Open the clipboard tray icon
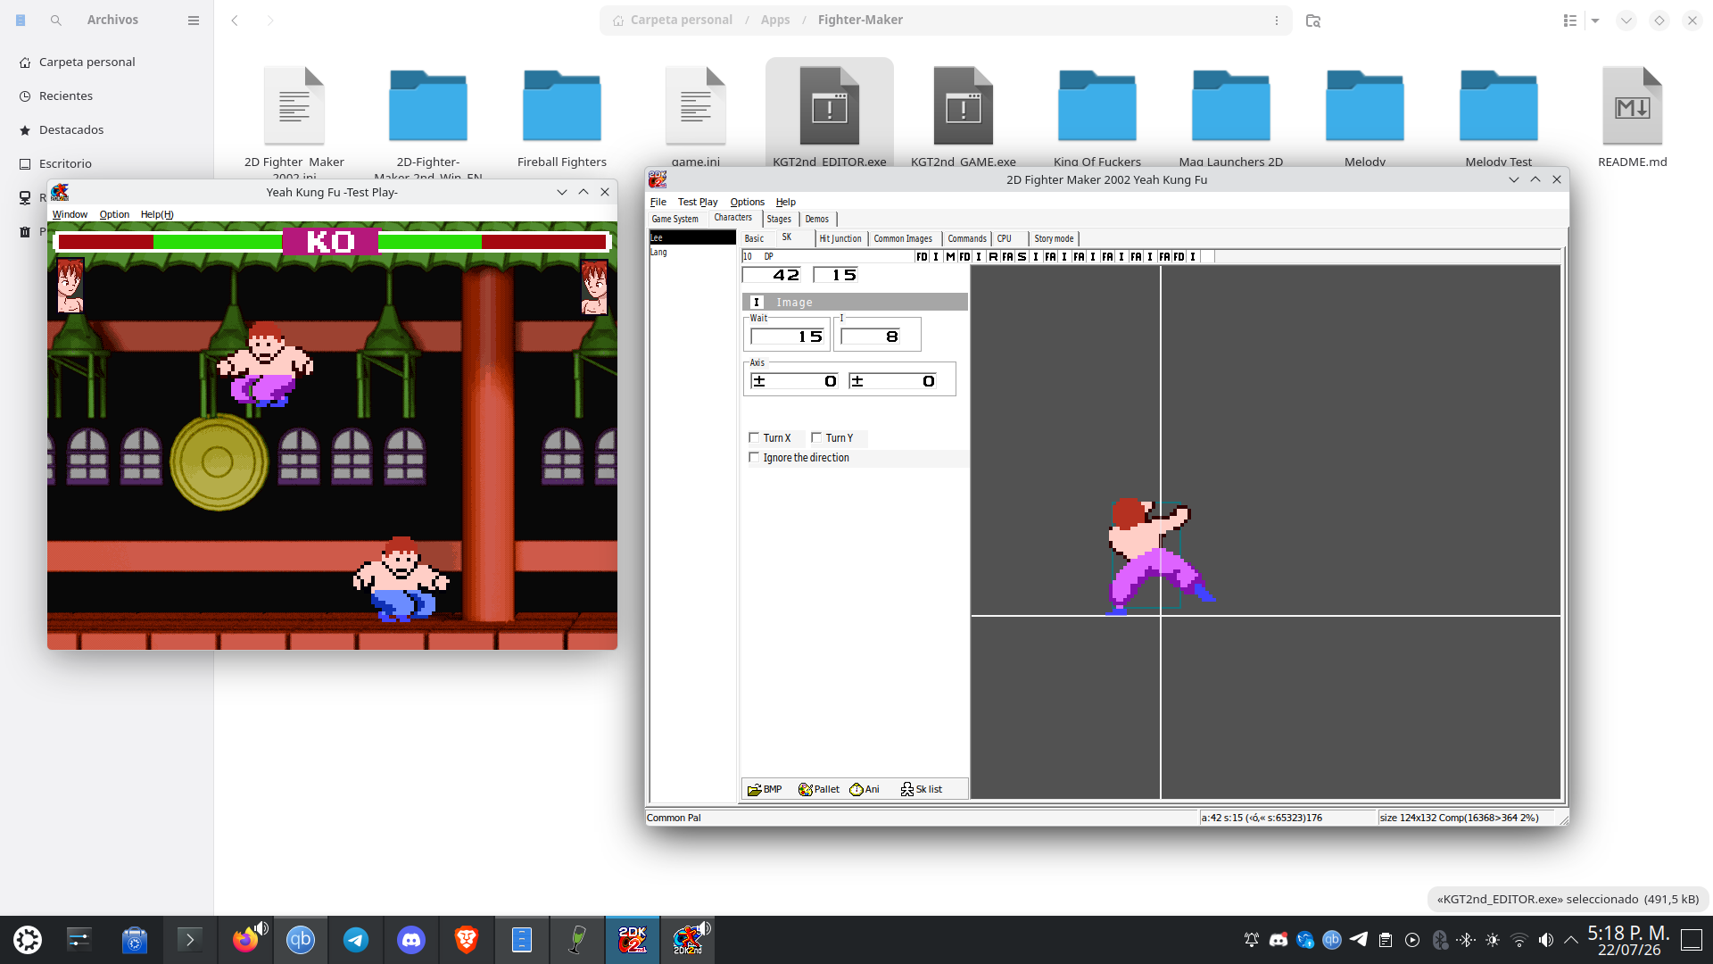 tap(1386, 940)
